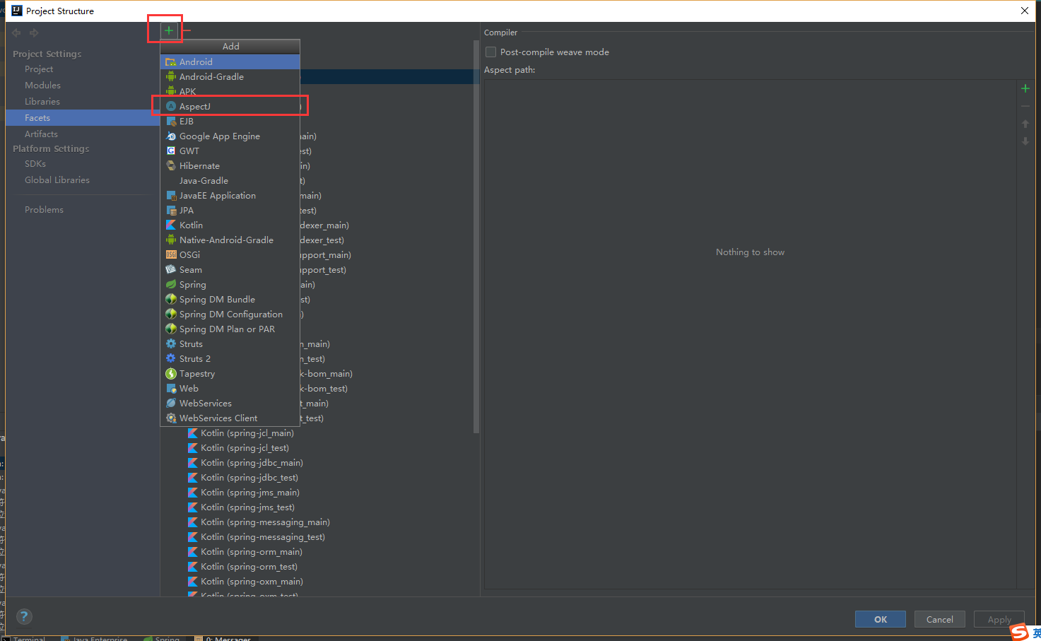Select Kotlin (spring-jms_main) facet row
1041x641 pixels.
317,493
